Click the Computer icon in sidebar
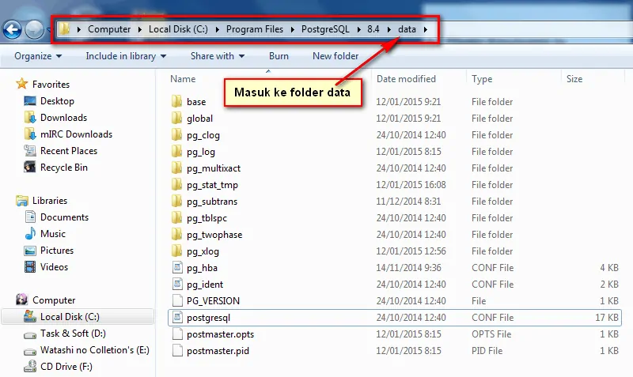The height and width of the screenshot is (377, 633). tap(22, 300)
